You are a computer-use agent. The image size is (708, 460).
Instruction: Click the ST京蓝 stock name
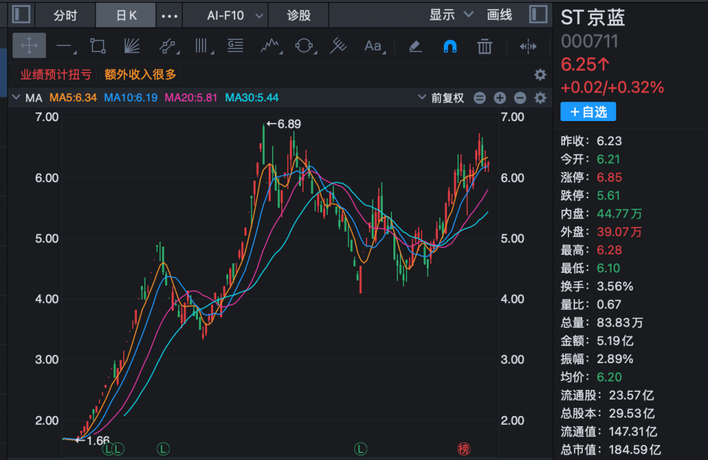[593, 18]
